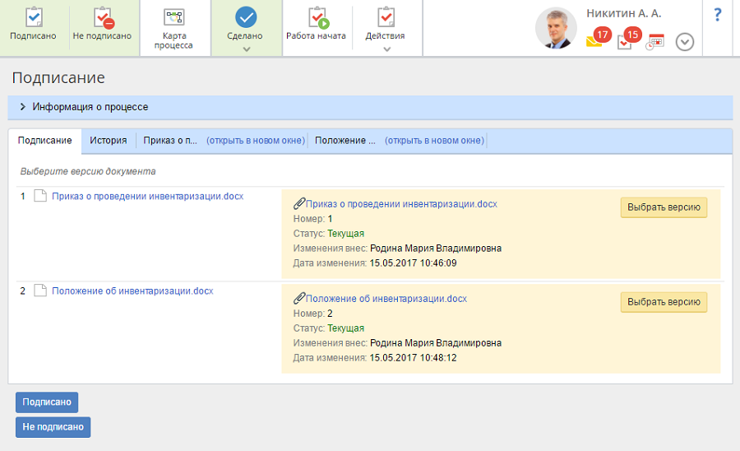740x451 pixels.
Task: Click the user avatar photo
Action: (556, 29)
